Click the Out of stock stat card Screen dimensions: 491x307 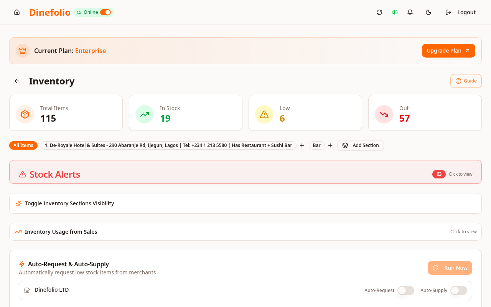425,113
